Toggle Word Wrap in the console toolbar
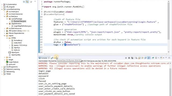The width and height of the screenshot is (172, 96). [142, 58]
